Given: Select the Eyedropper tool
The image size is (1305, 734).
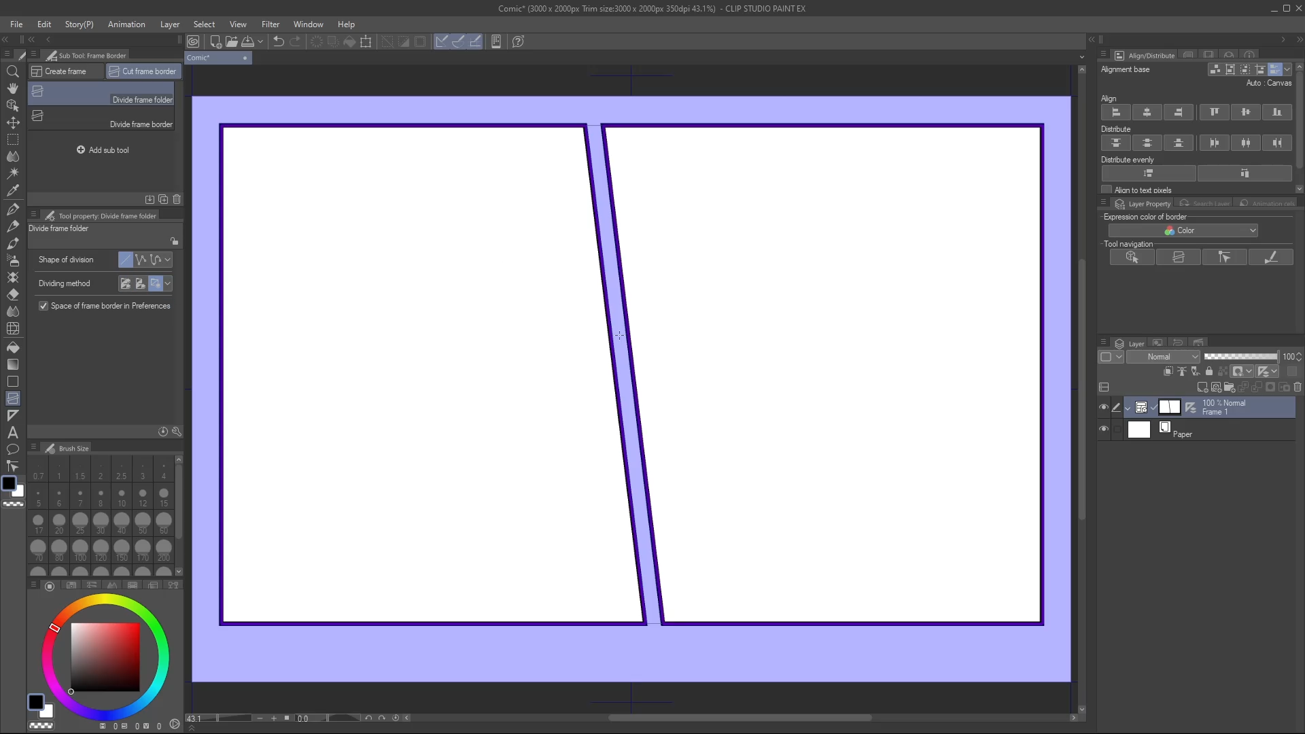Looking at the screenshot, I should tap(12, 191).
